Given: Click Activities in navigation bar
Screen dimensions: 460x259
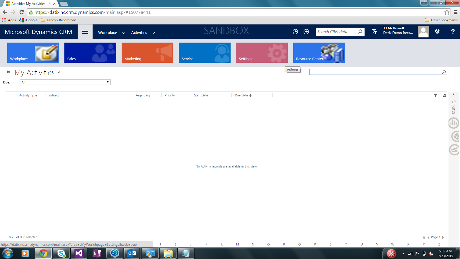Looking at the screenshot, I should pos(139,33).
